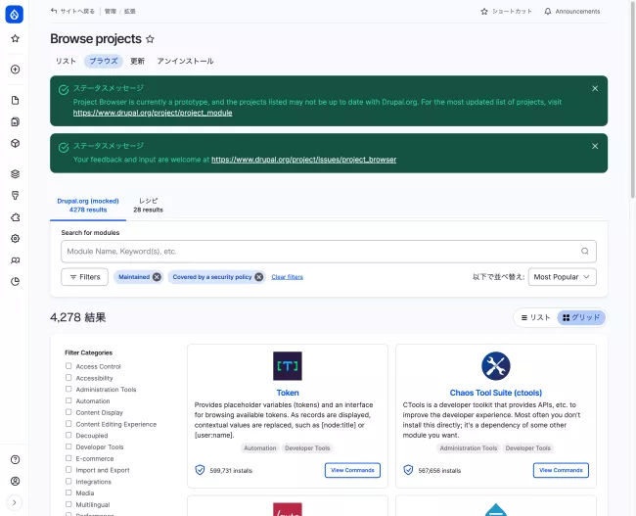Viewport: 636px width, 516px height.
Task: Focus the Search for modules input field
Action: click(x=329, y=252)
